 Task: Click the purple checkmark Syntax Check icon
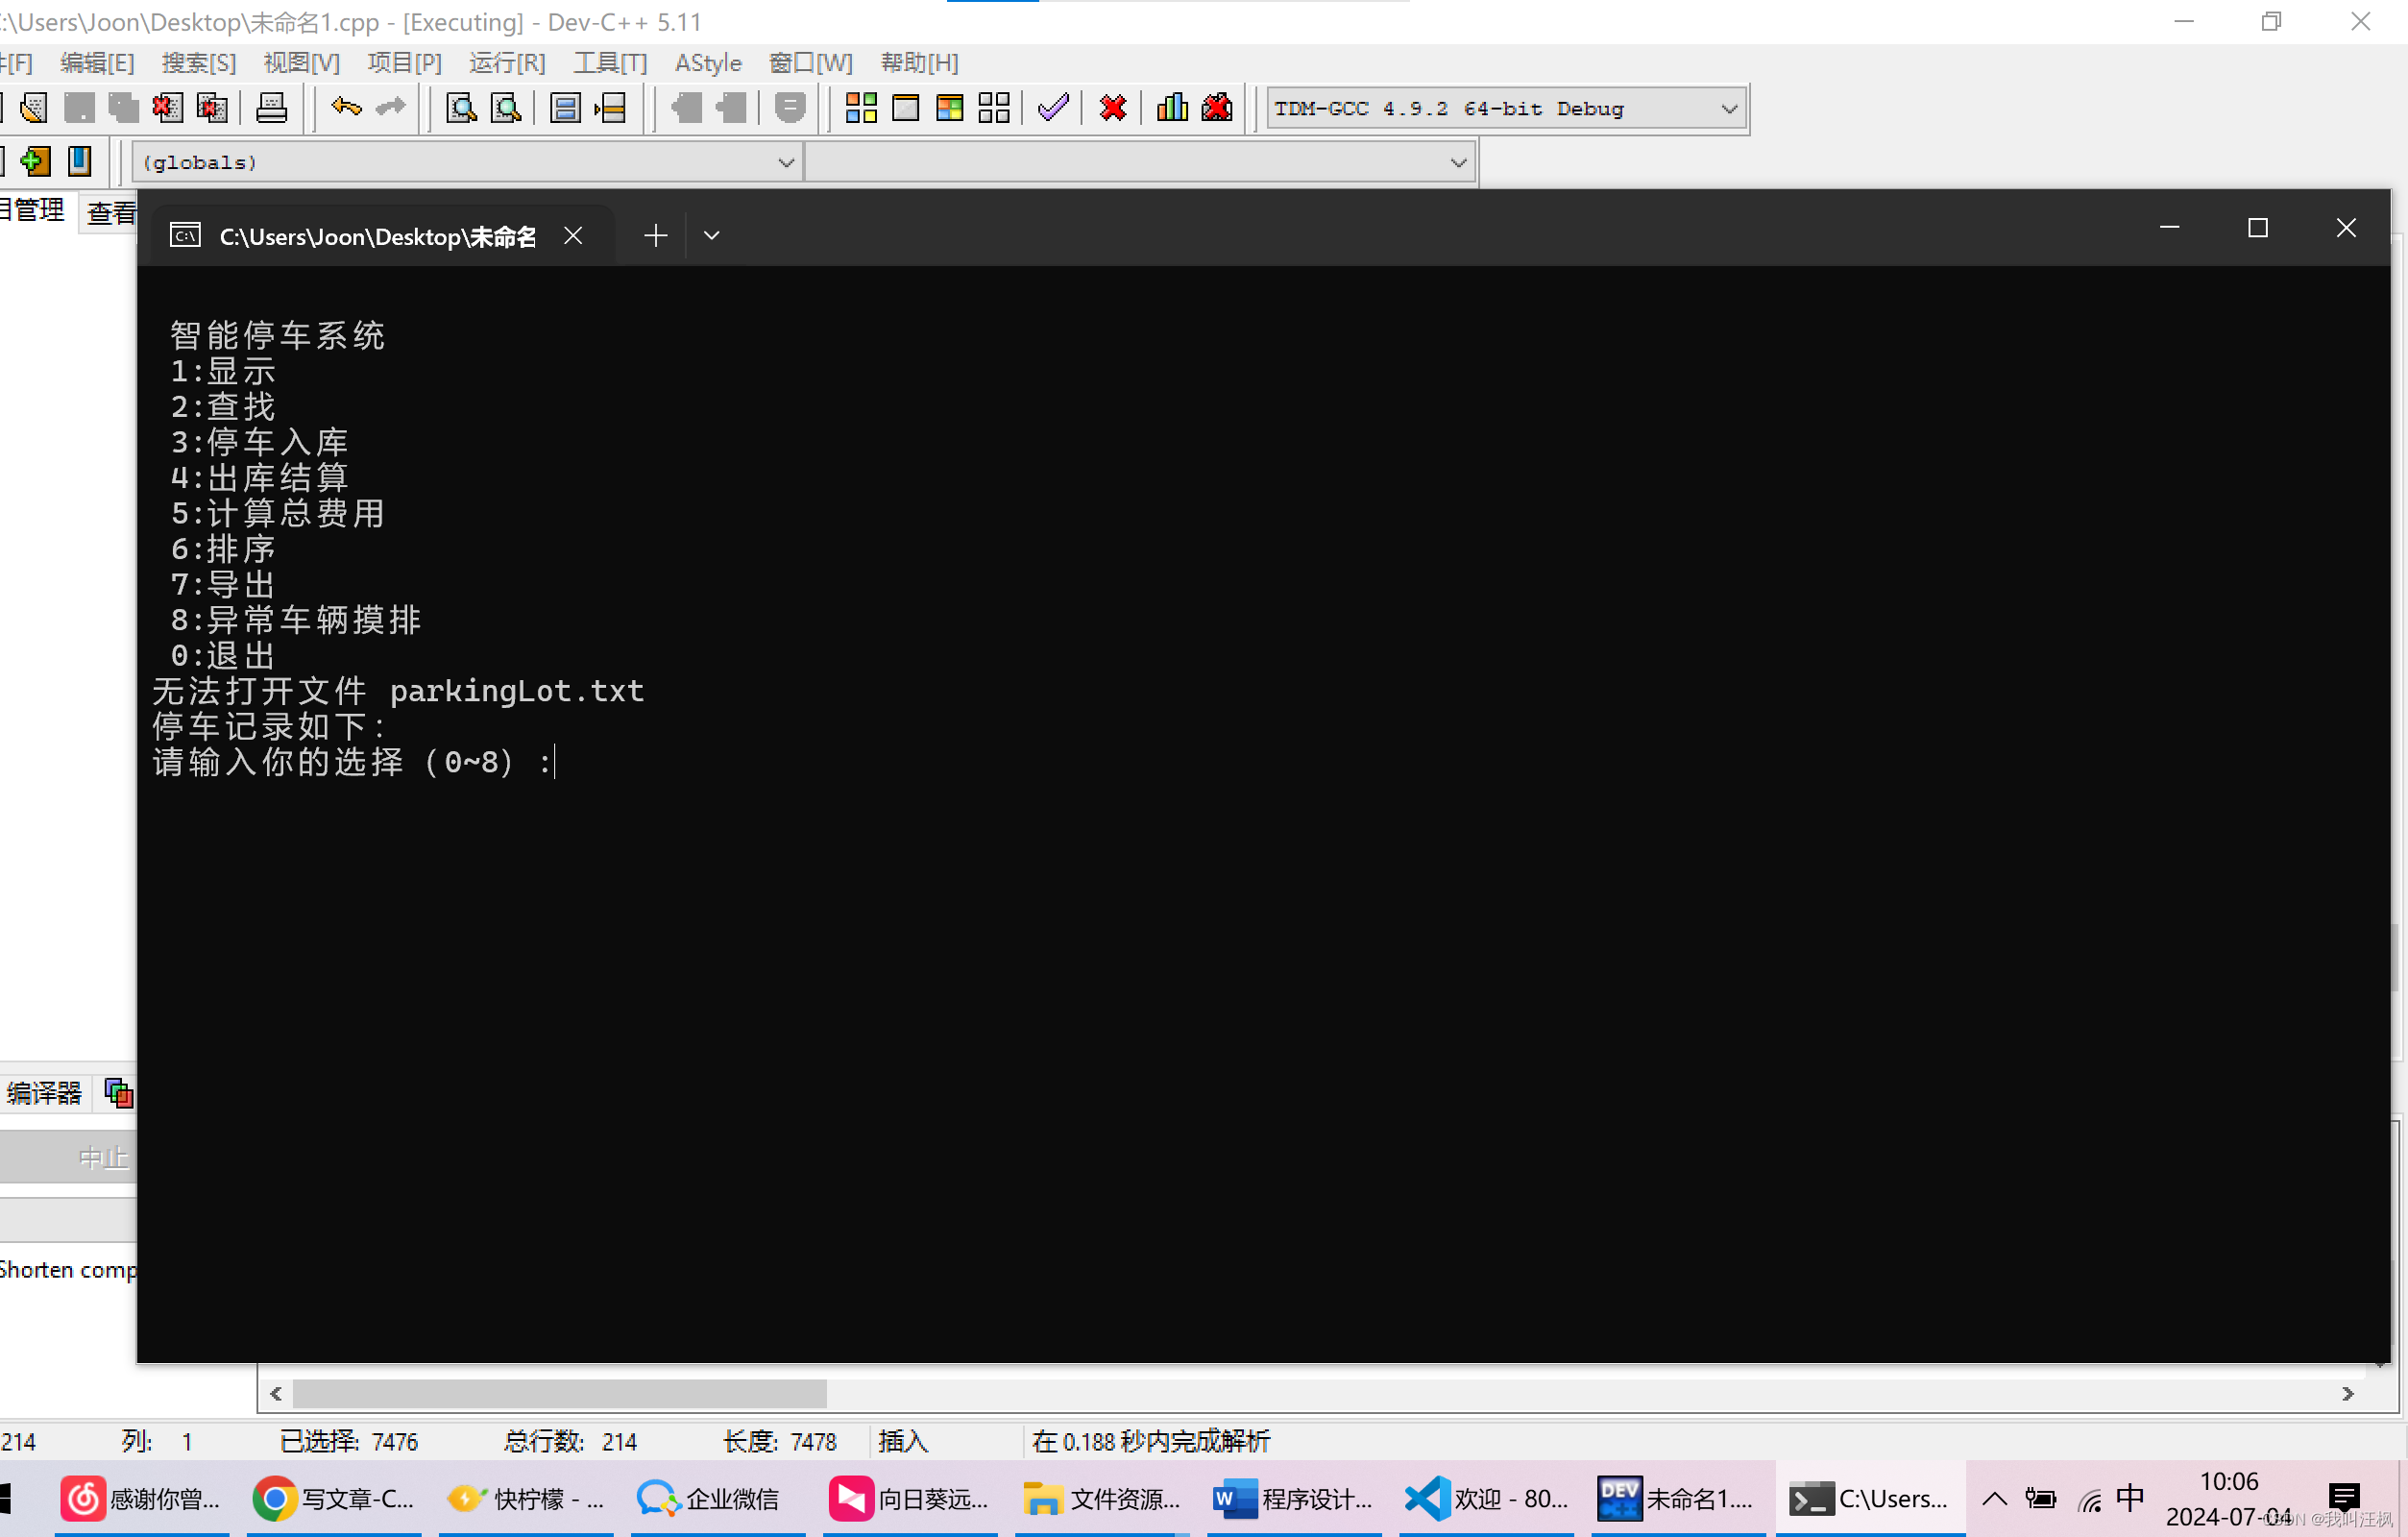(1053, 107)
